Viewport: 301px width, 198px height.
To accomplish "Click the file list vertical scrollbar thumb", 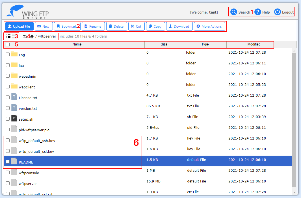I will pyautogui.click(x=294, y=120).
